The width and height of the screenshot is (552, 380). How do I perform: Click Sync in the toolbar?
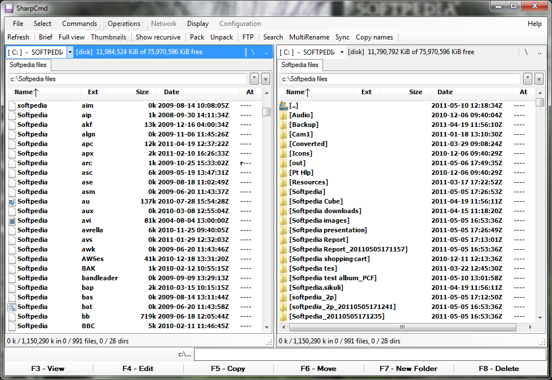pos(342,37)
